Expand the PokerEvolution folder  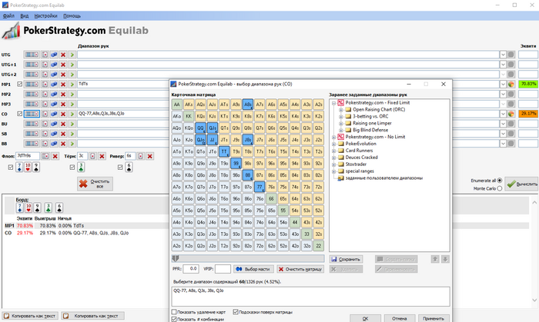(333, 144)
